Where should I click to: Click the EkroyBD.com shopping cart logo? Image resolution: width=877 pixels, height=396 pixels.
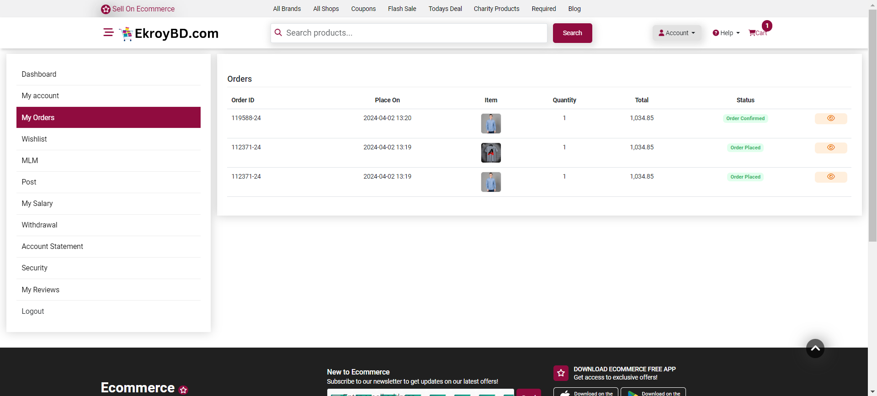tap(126, 34)
